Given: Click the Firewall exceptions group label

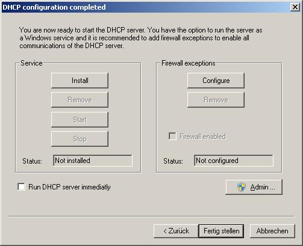Looking at the screenshot, I should coord(189,63).
